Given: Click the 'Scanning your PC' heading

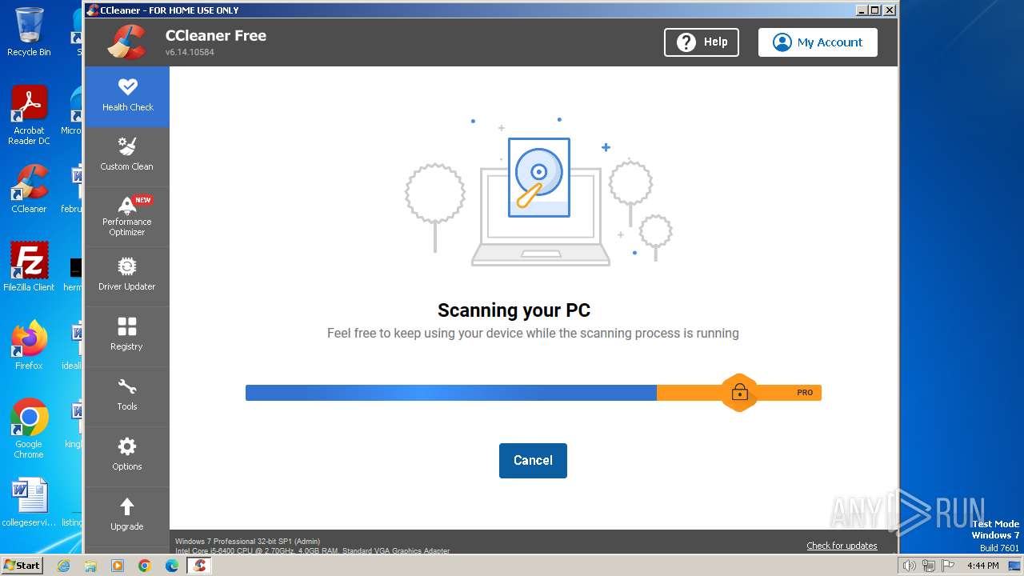Looking at the screenshot, I should [514, 310].
